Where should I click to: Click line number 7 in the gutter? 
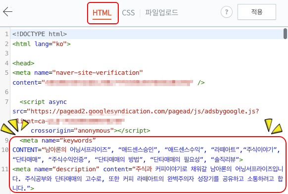(6, 102)
